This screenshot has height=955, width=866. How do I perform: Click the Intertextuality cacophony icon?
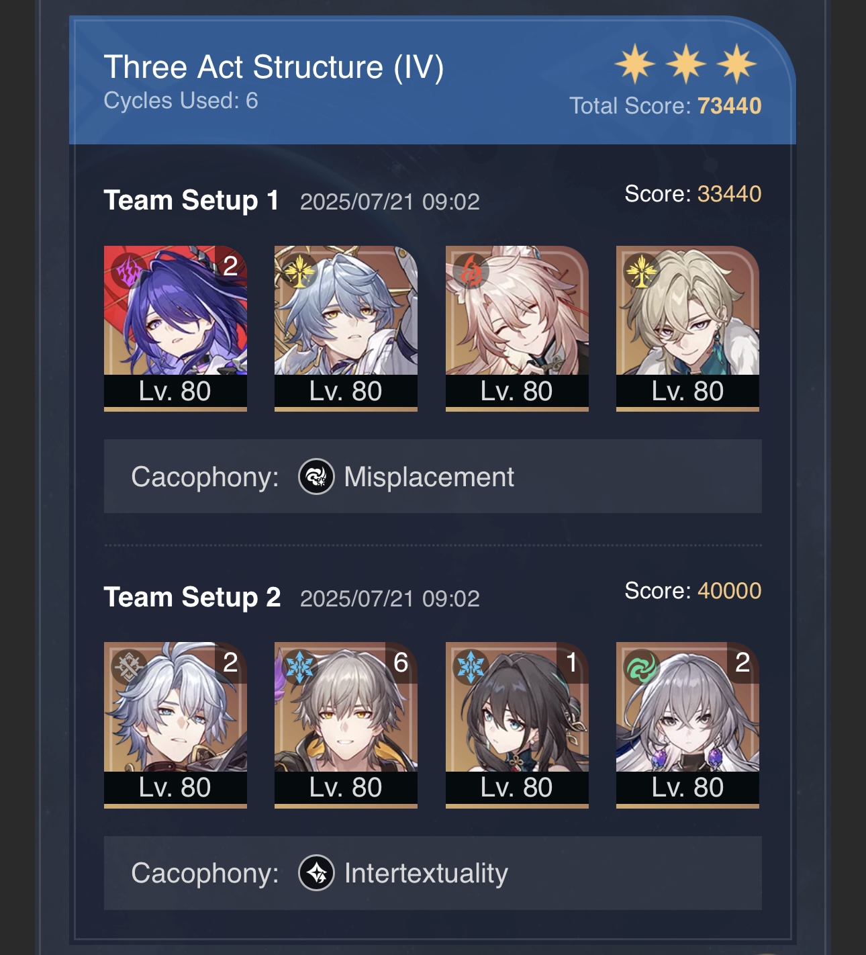pos(316,873)
